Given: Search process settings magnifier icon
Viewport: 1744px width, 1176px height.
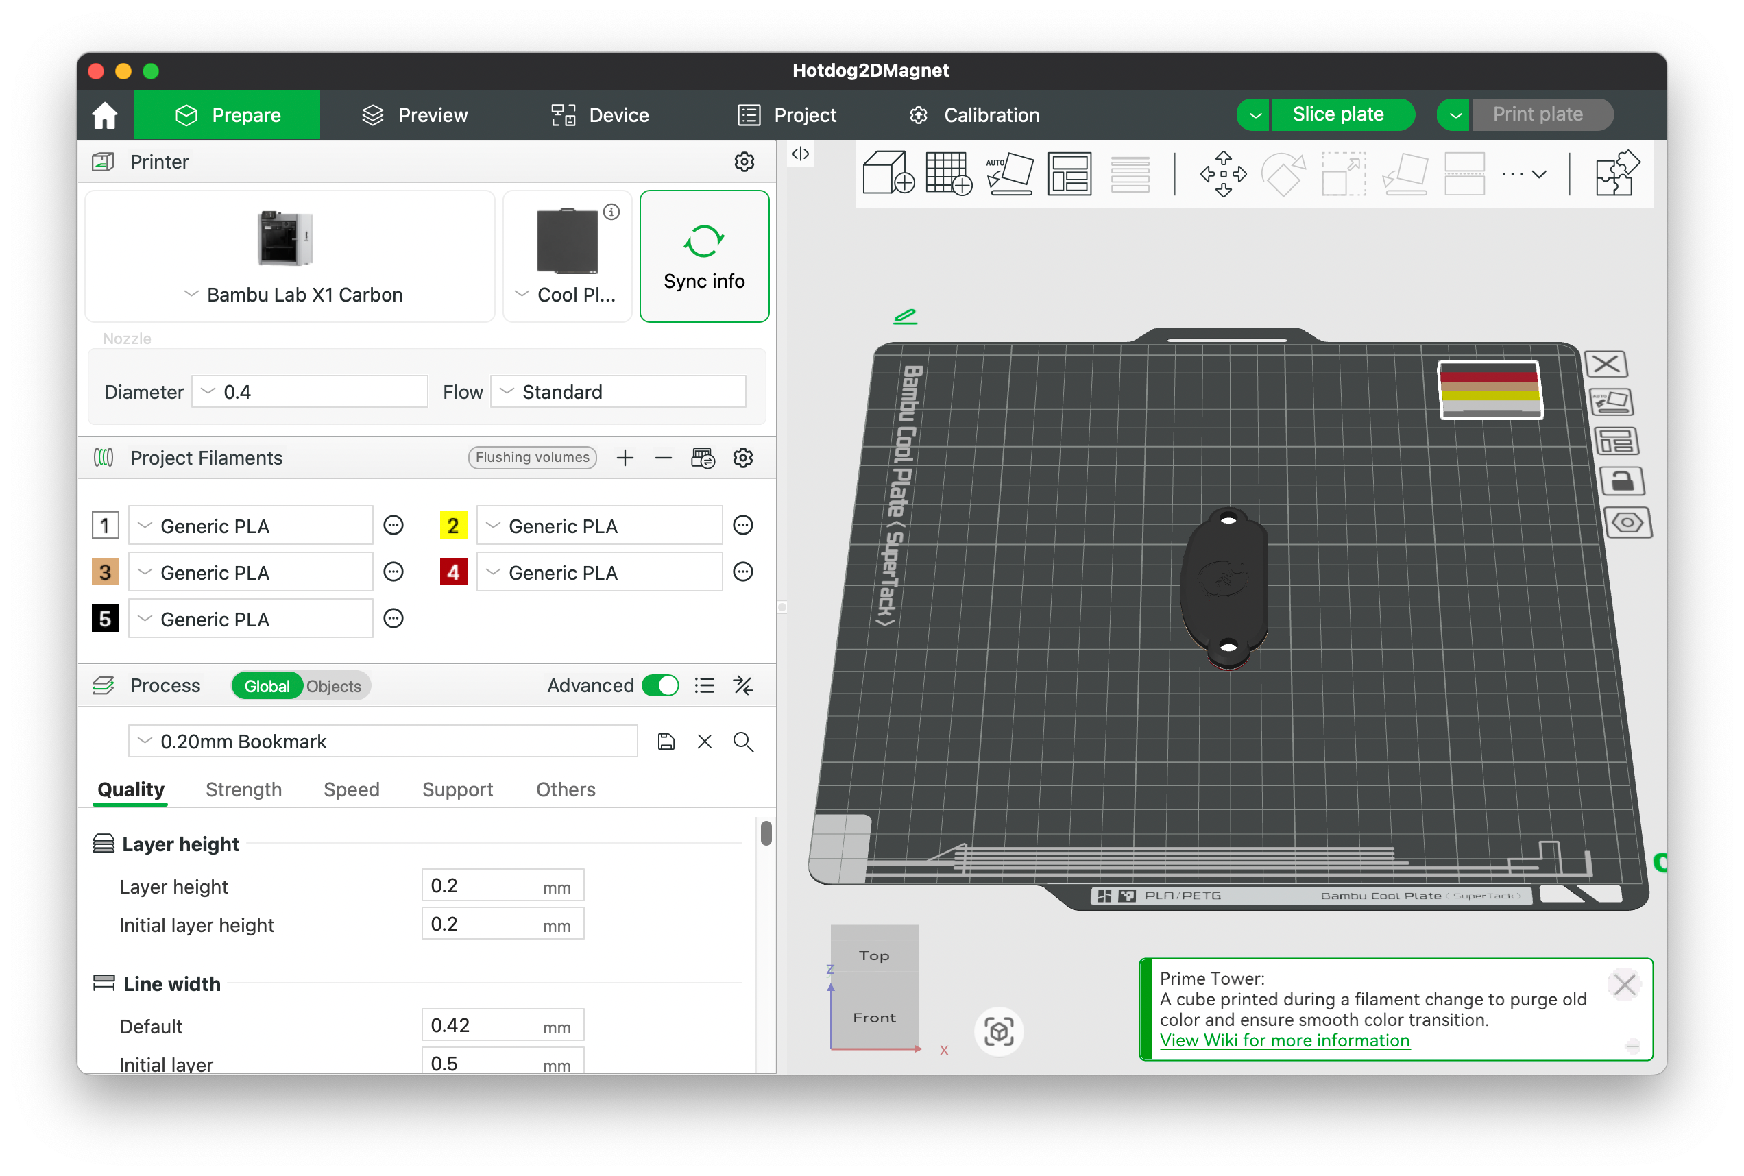Looking at the screenshot, I should tap(743, 742).
